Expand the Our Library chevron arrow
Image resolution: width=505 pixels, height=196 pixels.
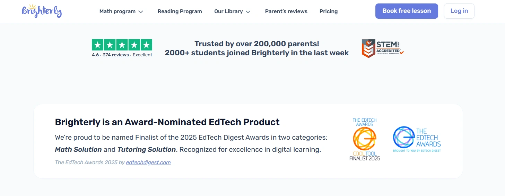pos(248,12)
